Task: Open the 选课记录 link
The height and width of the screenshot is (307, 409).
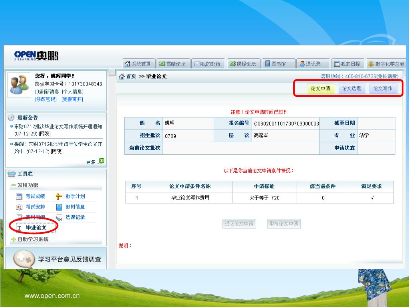Action: click(x=75, y=217)
